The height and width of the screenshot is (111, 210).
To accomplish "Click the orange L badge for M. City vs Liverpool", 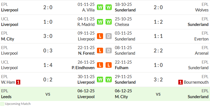I will (100, 36).
